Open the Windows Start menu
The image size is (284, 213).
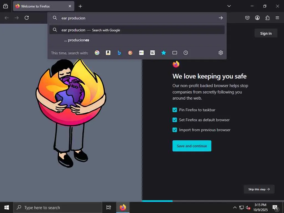tap(7, 207)
